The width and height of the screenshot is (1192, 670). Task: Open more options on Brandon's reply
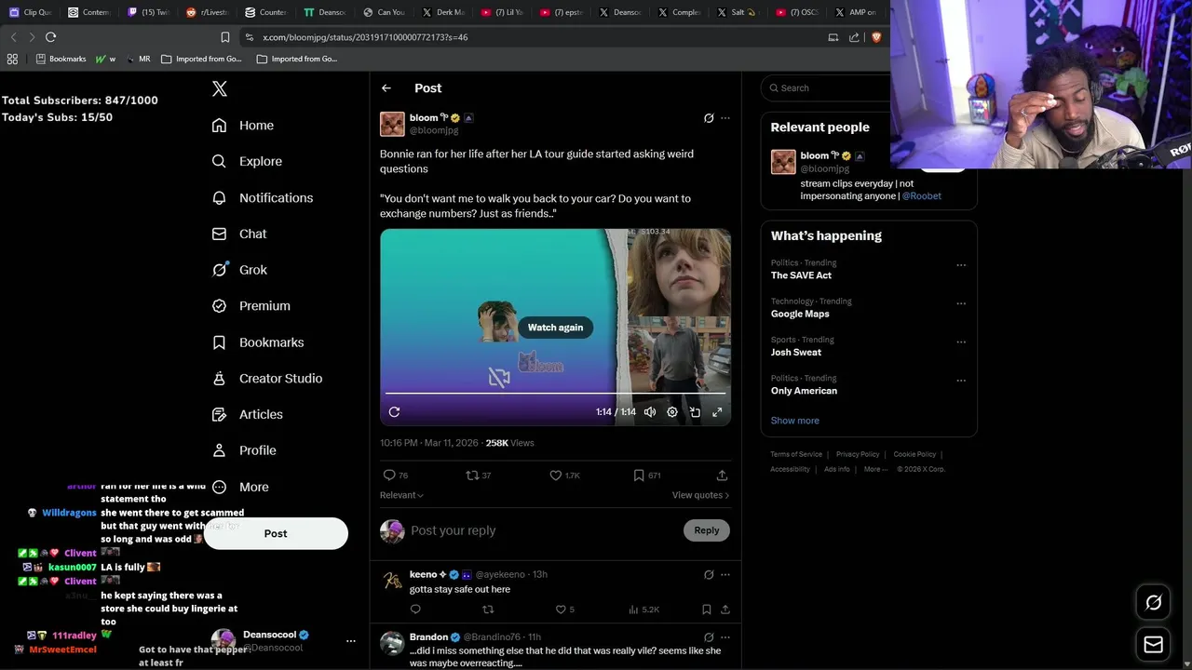point(725,637)
